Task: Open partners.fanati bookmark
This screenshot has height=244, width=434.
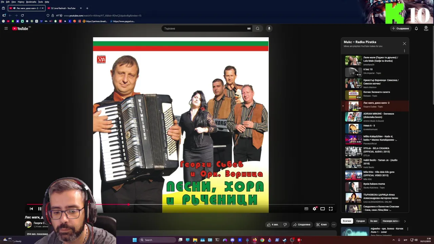Action: (95, 21)
